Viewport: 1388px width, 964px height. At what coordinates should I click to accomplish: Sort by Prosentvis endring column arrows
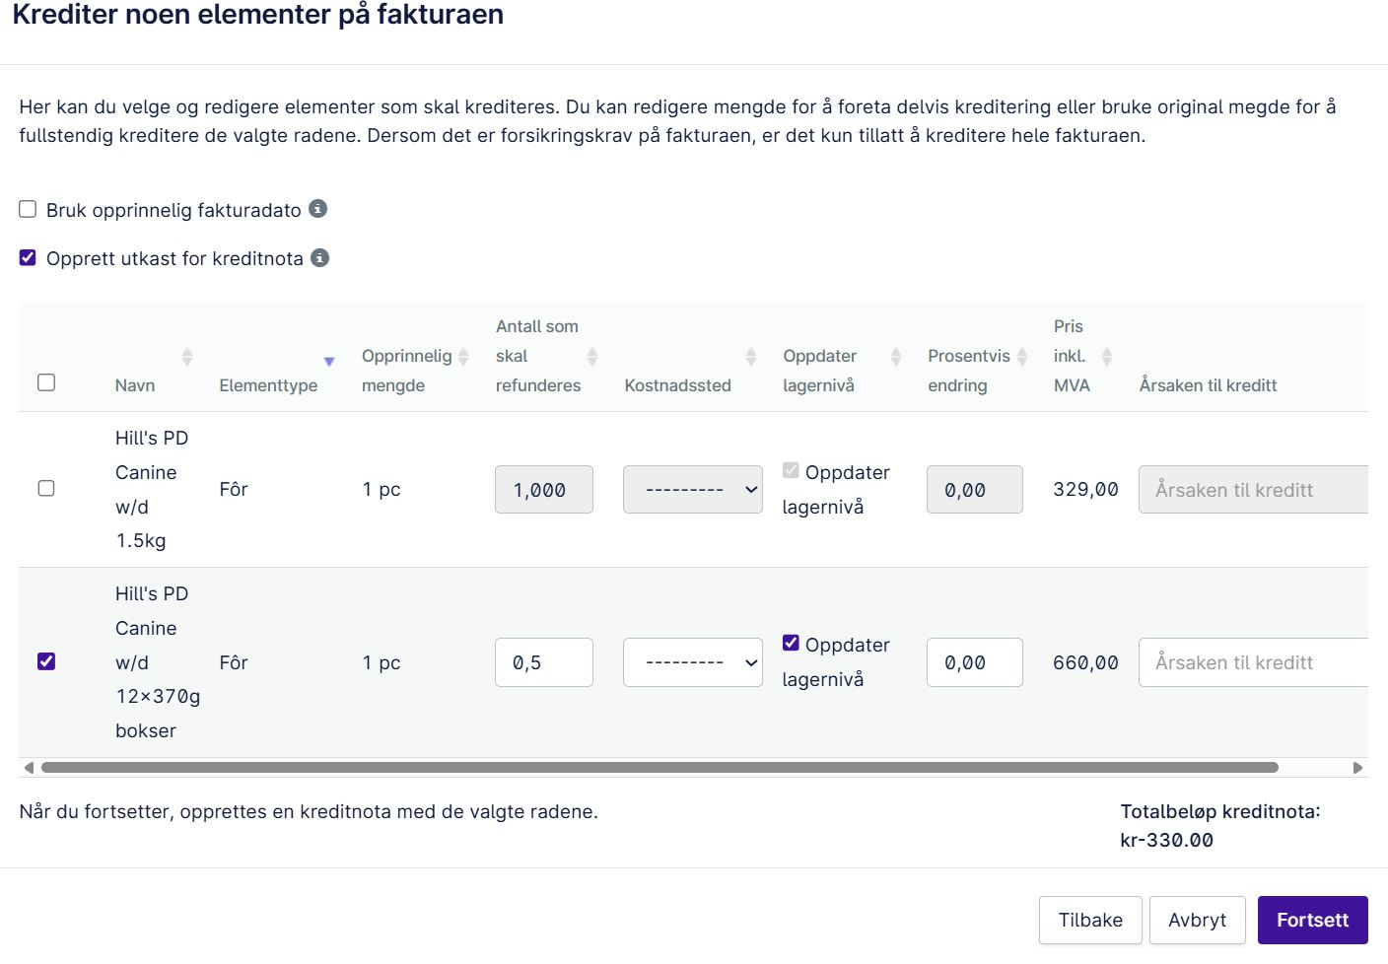click(x=1022, y=357)
